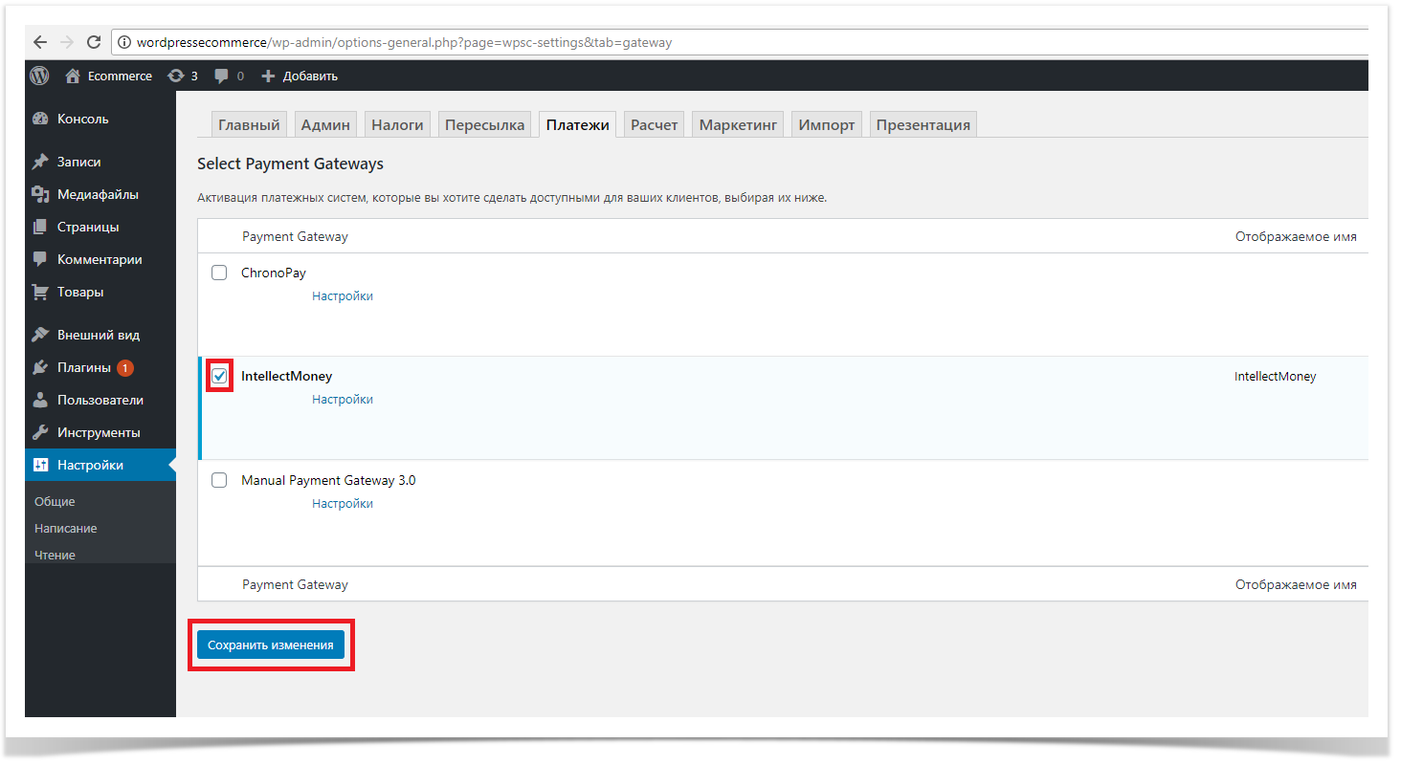This screenshot has width=1401, height=765.
Task: Click the browser reload icon
Action: click(94, 42)
